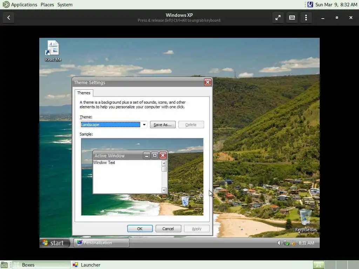Toggle Boxes fullscreen mode icon

coord(278,18)
